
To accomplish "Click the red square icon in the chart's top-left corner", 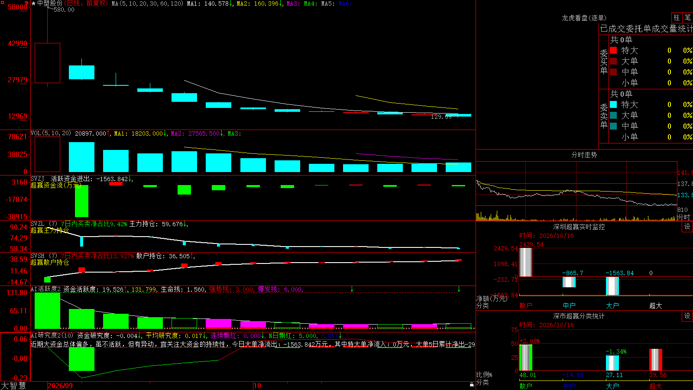I will click(x=2, y=2).
